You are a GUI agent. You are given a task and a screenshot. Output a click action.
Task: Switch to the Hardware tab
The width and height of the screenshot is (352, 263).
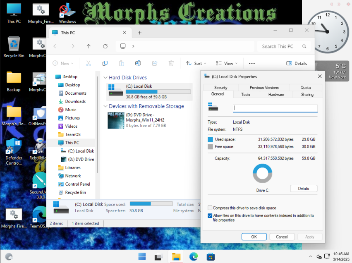[x=276, y=94]
